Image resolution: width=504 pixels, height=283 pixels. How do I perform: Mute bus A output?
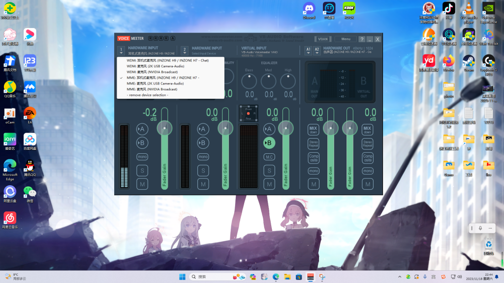[314, 184]
